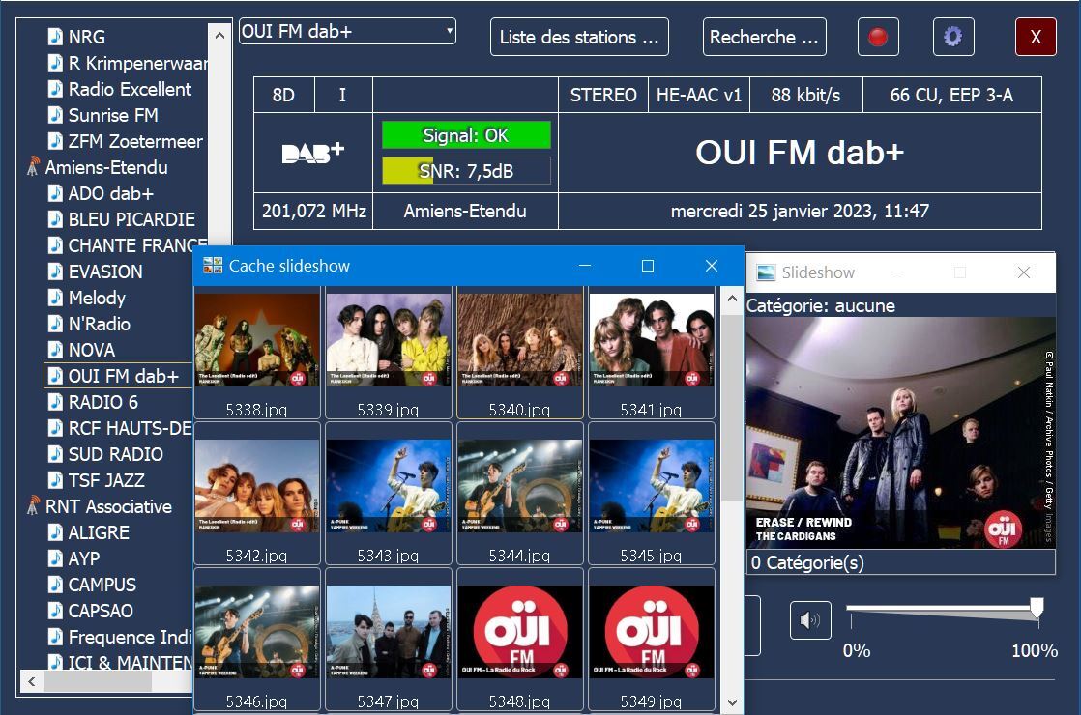Click the music icon beside N'Radio
Viewport: 1081px width, 715px height.
click(x=55, y=324)
